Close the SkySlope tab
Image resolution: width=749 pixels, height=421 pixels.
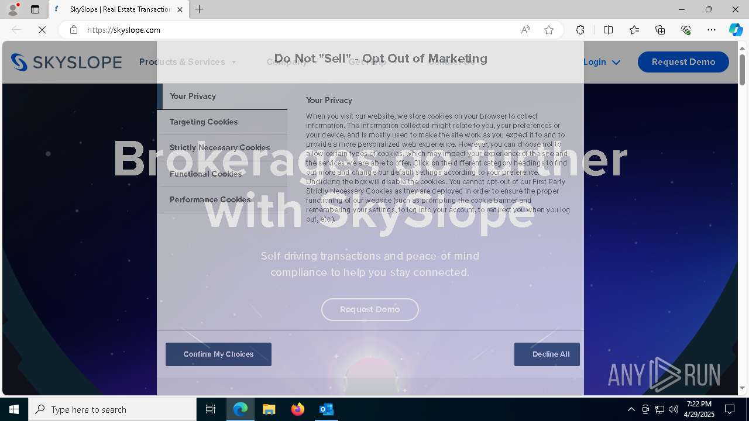click(x=180, y=9)
